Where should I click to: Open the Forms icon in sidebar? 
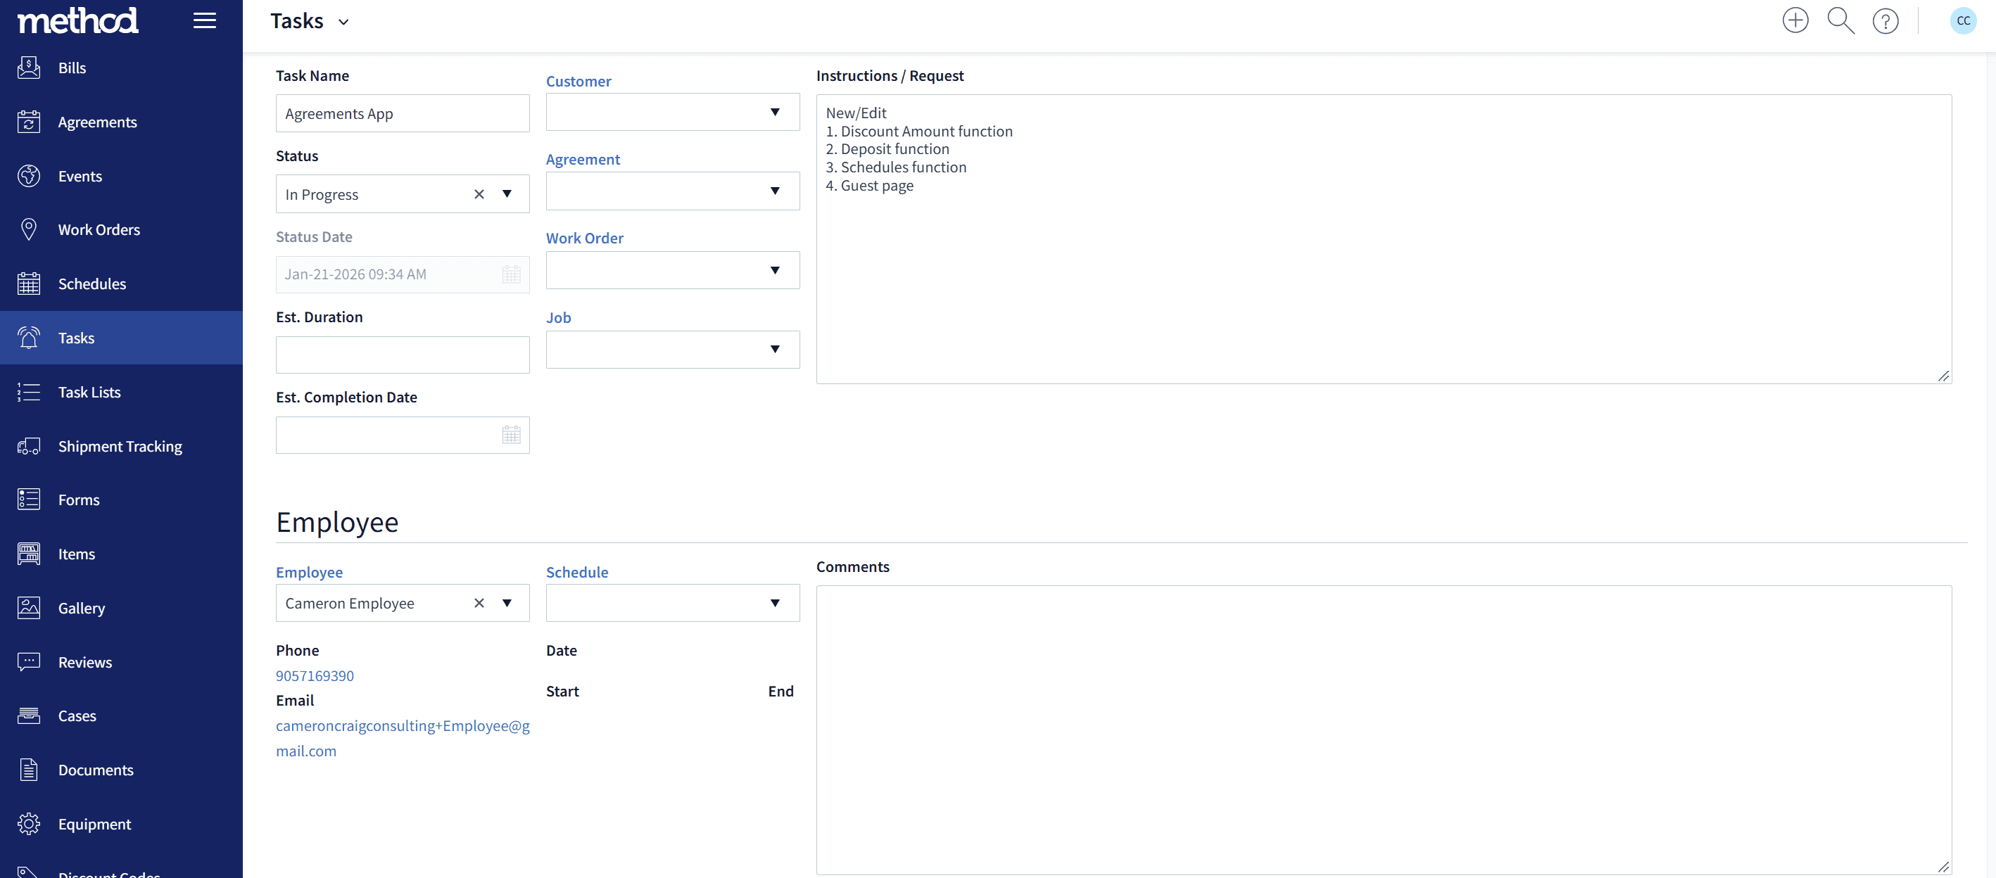click(x=29, y=500)
